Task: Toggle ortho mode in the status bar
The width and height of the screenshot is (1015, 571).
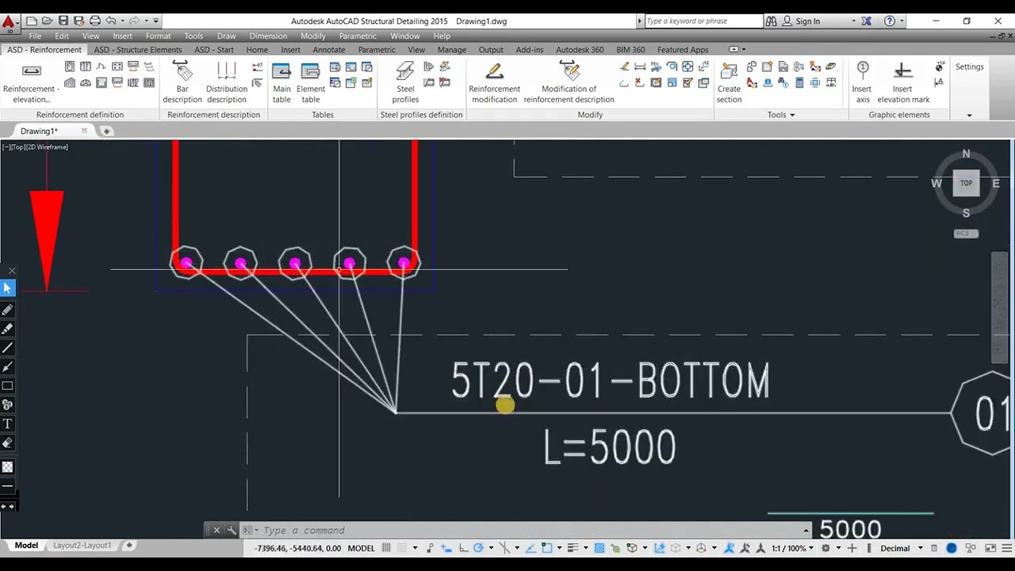Action: click(x=463, y=548)
